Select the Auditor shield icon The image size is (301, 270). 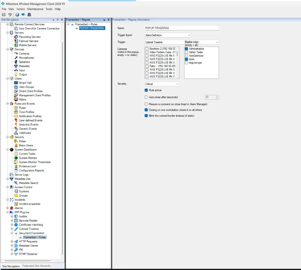(16, 217)
